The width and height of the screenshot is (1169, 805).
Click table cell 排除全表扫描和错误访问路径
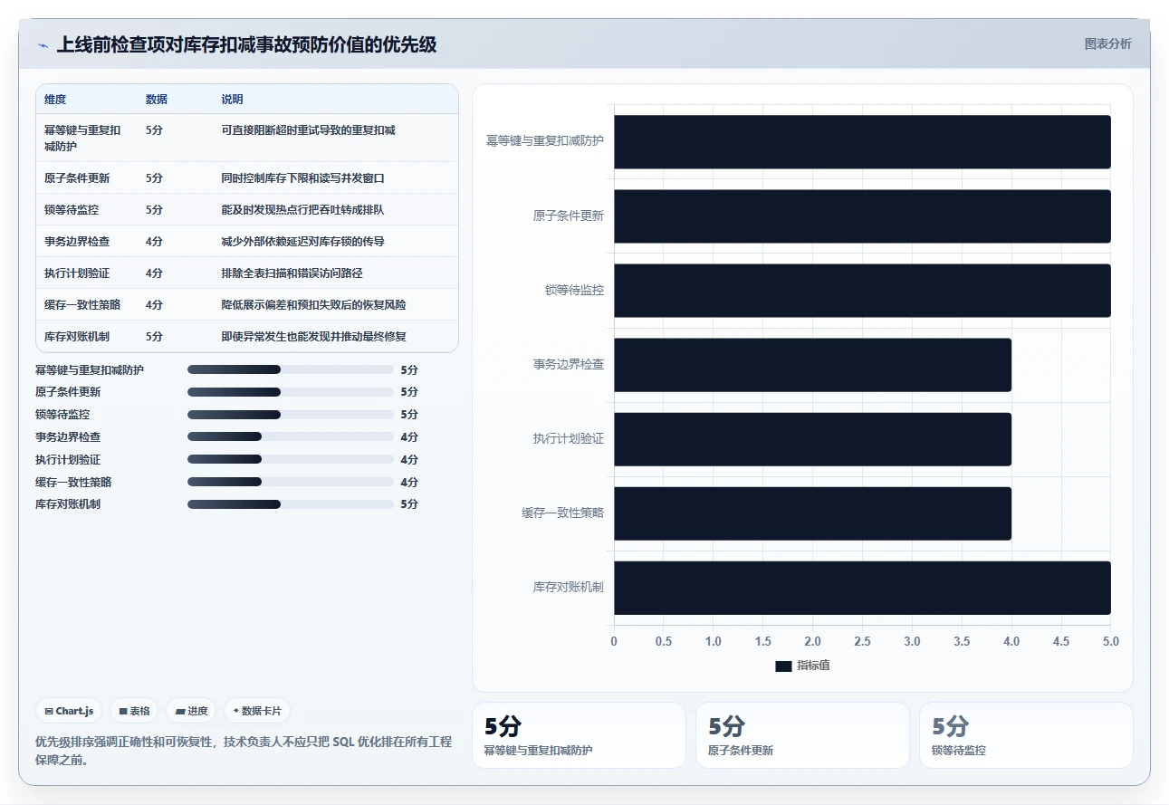[292, 273]
